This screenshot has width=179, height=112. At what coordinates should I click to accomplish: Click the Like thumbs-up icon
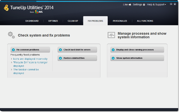pyautogui.click(x=130, y=4)
